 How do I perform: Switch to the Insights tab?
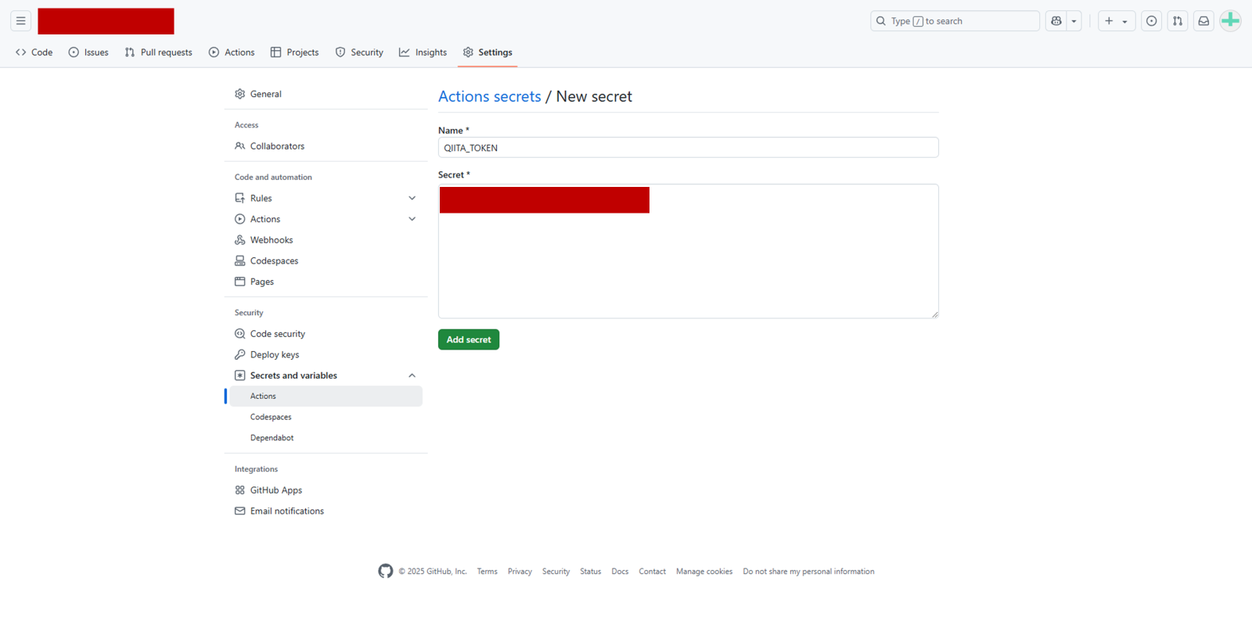pyautogui.click(x=423, y=52)
